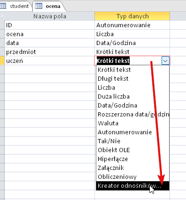
Task: Click the Typ danych column header
Action: [132, 16]
